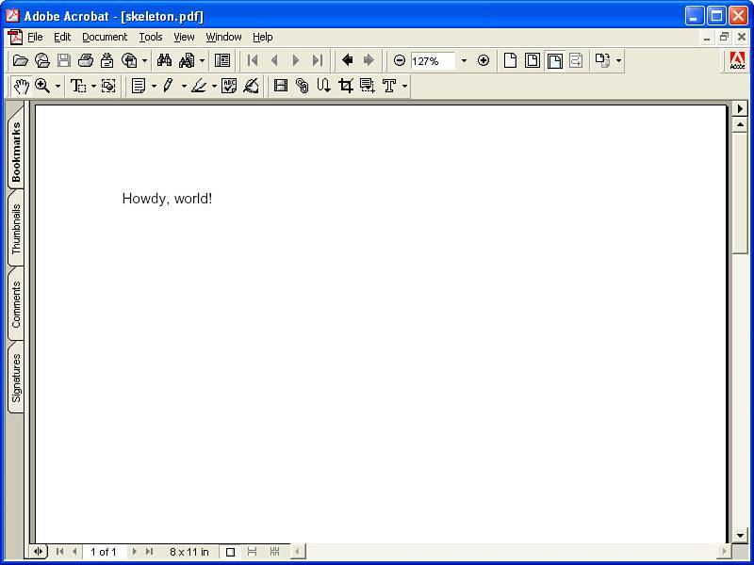Screen dimensions: 754x565
Task: Select the Fit Width page view
Action: point(554,60)
